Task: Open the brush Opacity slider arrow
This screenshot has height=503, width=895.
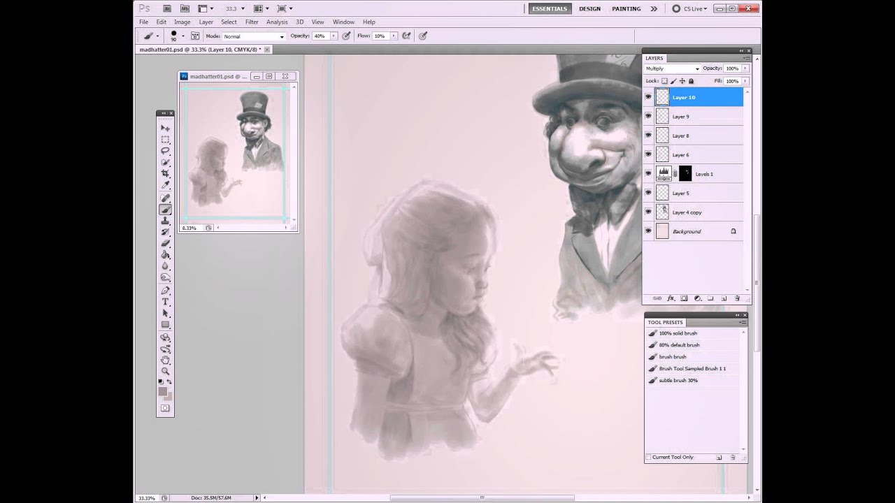Action: 334,36
